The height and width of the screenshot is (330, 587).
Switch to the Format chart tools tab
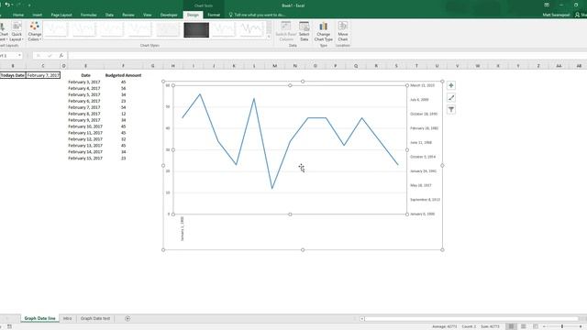214,15
